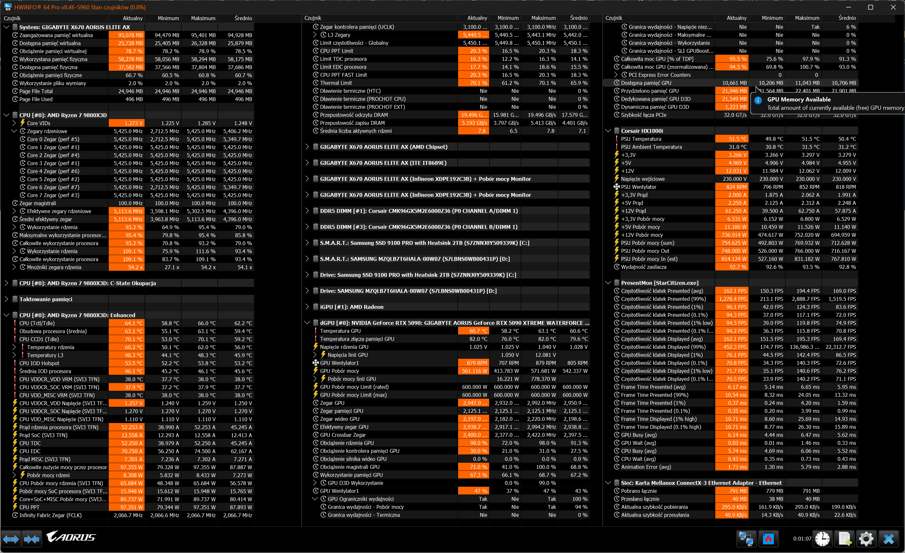This screenshot has width=905, height=553.
Task: Reset sensor timer with the clock icon
Action: 822,539
